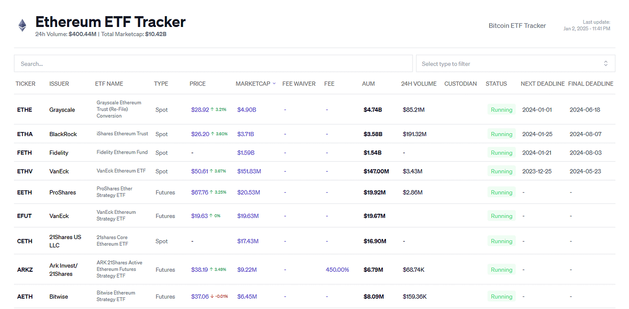This screenshot has height=309, width=629.
Task: Select the Fidelity issuer cell
Action: (x=59, y=153)
